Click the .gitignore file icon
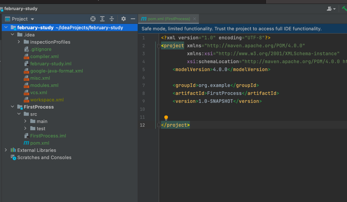The width and height of the screenshot is (347, 202). click(x=26, y=49)
